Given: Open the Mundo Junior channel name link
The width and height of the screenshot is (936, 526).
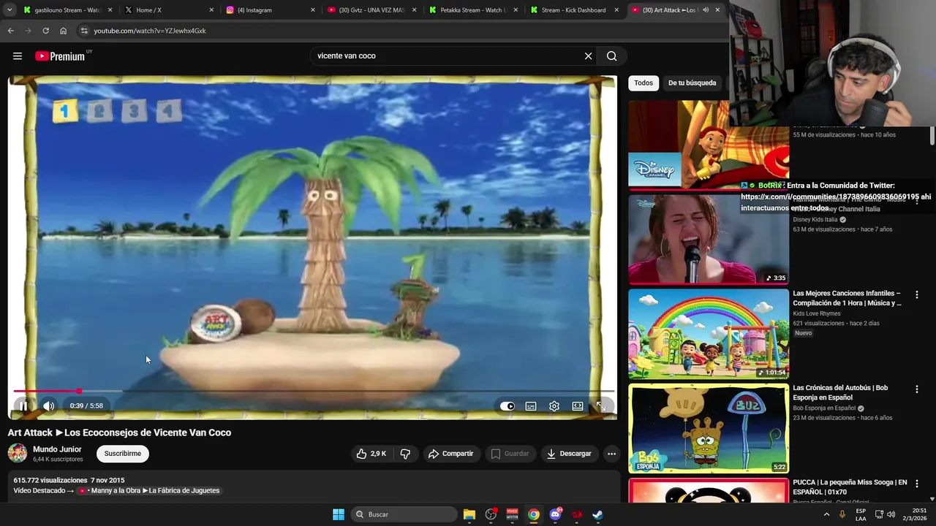Looking at the screenshot, I should (57, 449).
